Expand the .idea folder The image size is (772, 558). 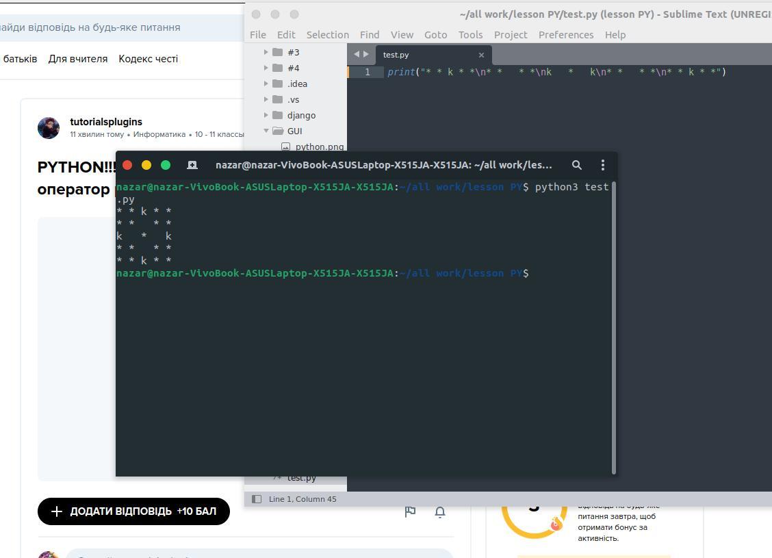click(x=266, y=84)
